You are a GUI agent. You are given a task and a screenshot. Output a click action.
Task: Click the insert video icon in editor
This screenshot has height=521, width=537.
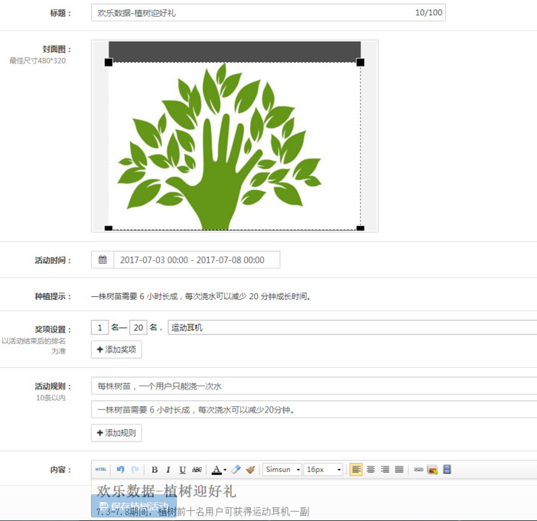[447, 470]
